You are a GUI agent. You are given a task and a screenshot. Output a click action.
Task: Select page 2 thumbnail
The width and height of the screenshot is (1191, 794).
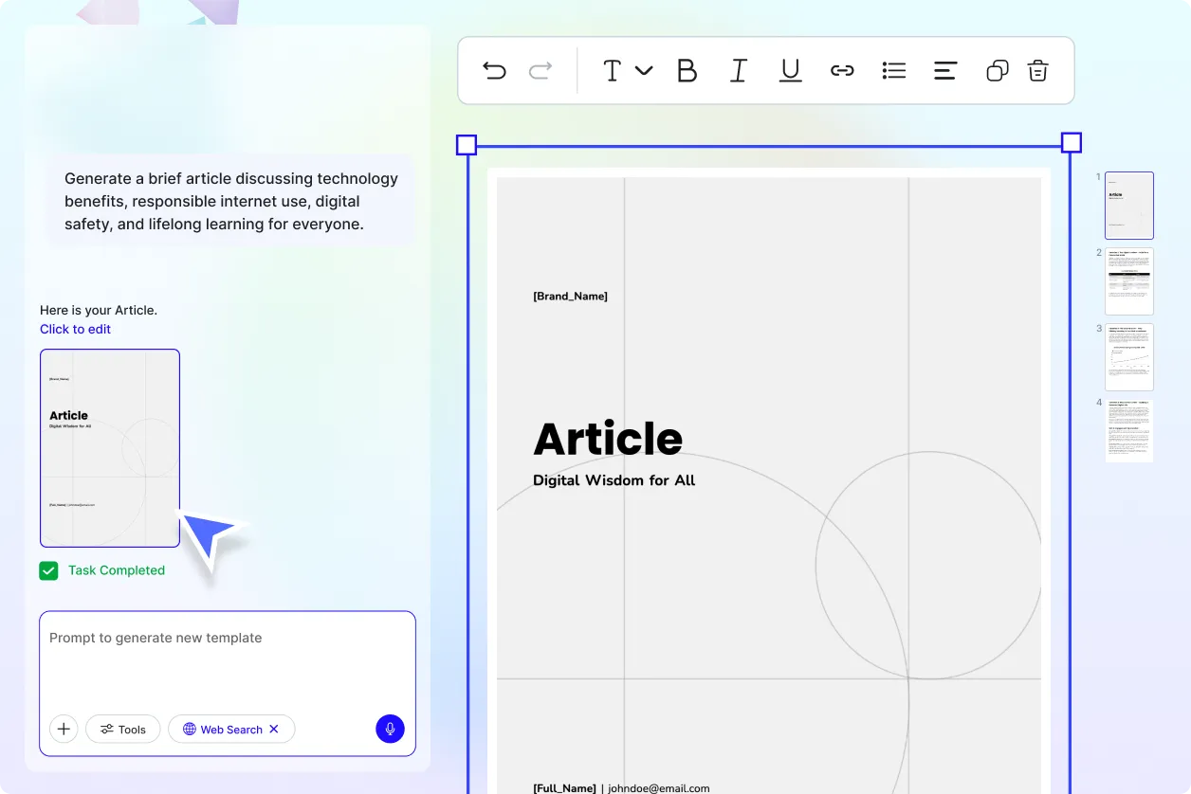pos(1129,281)
